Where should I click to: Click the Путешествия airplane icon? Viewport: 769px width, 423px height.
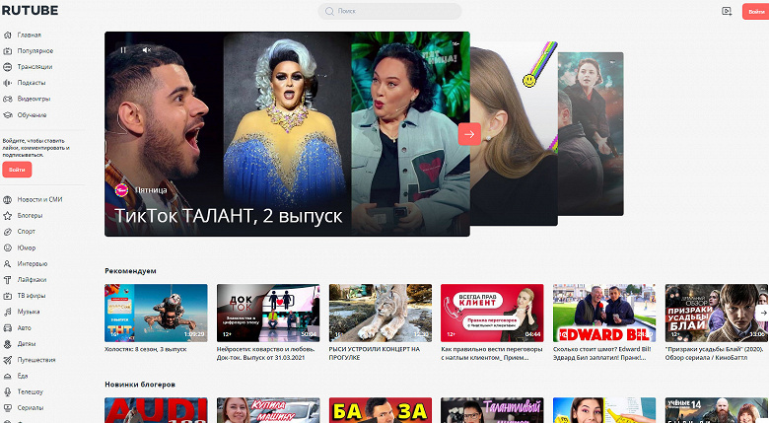7,360
